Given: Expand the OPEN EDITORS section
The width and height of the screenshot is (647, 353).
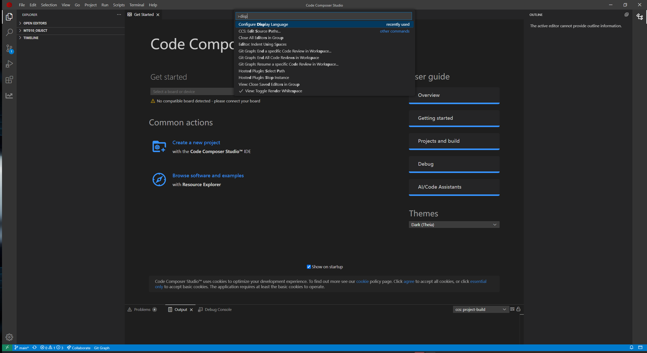Looking at the screenshot, I should (x=35, y=23).
